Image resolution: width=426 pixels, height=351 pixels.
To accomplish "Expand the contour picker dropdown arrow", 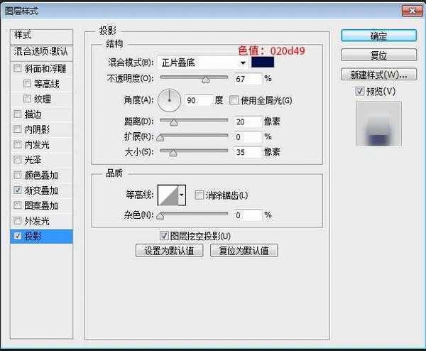I will click(182, 195).
